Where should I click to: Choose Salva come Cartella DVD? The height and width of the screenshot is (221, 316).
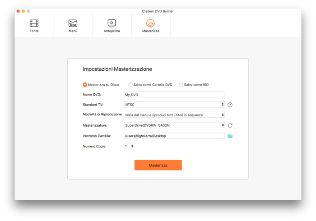click(130, 84)
